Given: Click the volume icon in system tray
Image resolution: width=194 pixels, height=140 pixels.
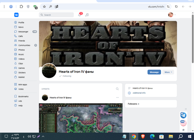Looking at the screenshot, I should pyautogui.click(x=29, y=137).
